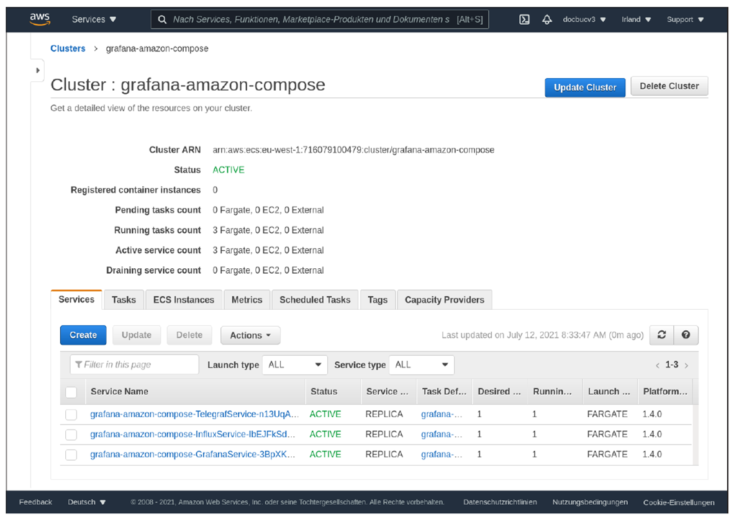Click the cluster ARN value text
This screenshot has width=734, height=519.
pos(353,150)
